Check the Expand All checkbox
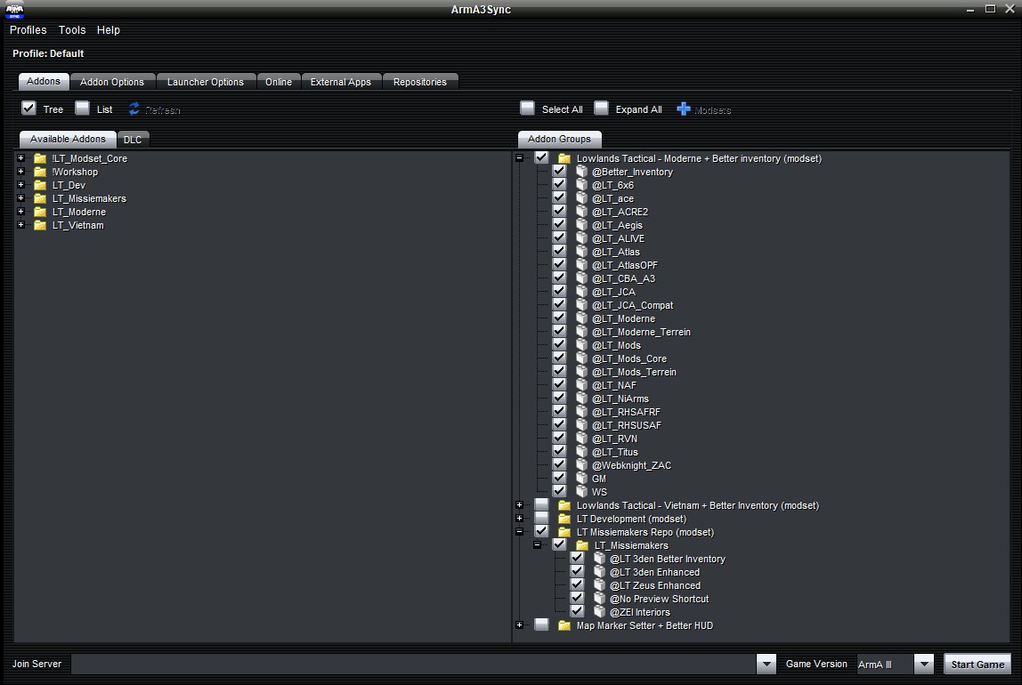Image resolution: width=1022 pixels, height=685 pixels. [601, 109]
